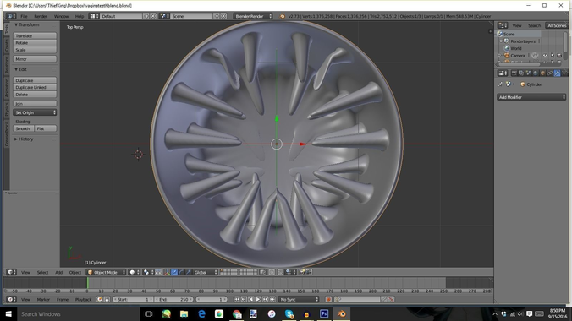
Task: Open Microsoft Edge from the Windows taskbar
Action: (201, 313)
